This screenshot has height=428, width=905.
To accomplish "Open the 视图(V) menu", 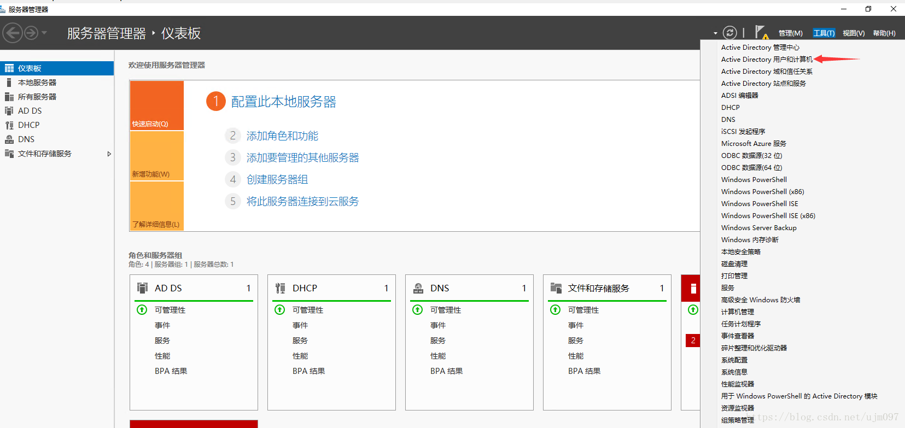I will [854, 33].
